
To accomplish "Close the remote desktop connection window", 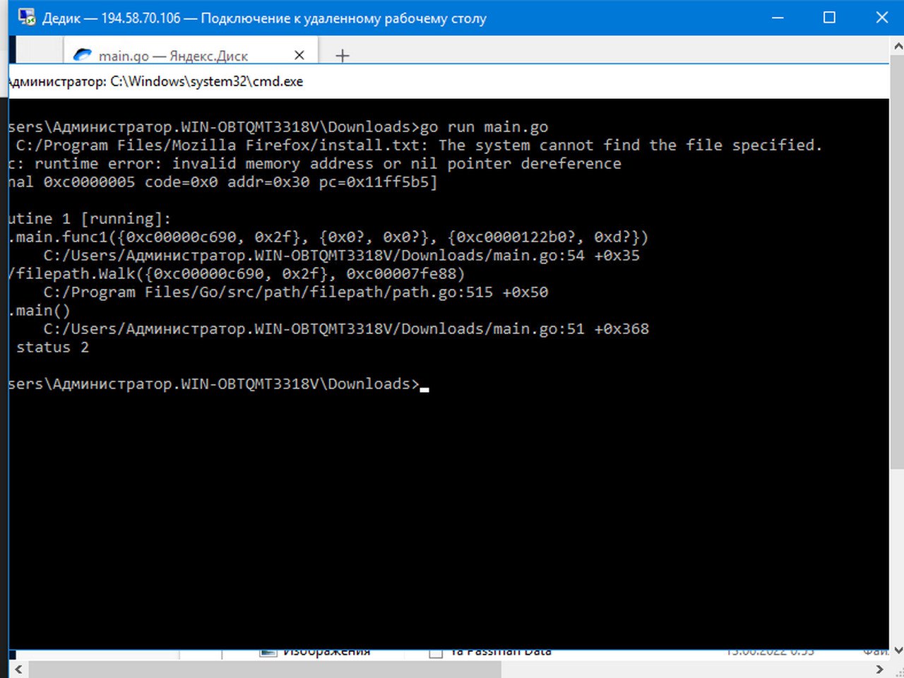I will point(882,18).
